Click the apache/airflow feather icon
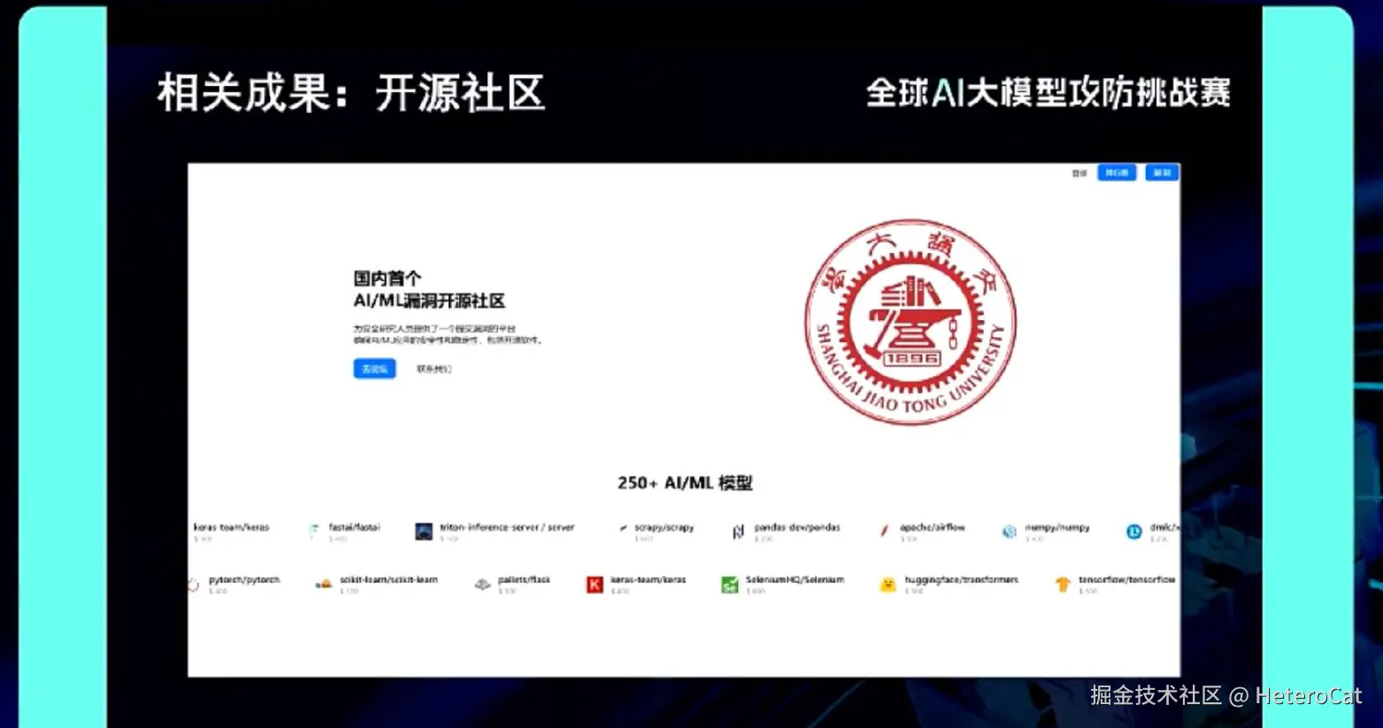Viewport: 1383px width, 728px height. (x=884, y=531)
